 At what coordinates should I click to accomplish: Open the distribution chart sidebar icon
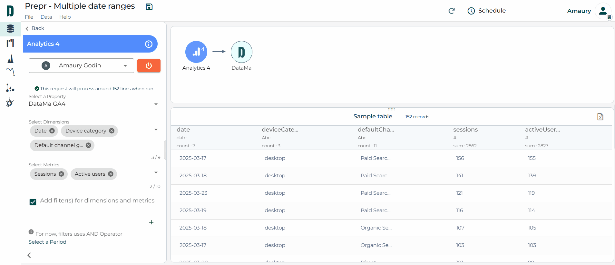point(10,59)
